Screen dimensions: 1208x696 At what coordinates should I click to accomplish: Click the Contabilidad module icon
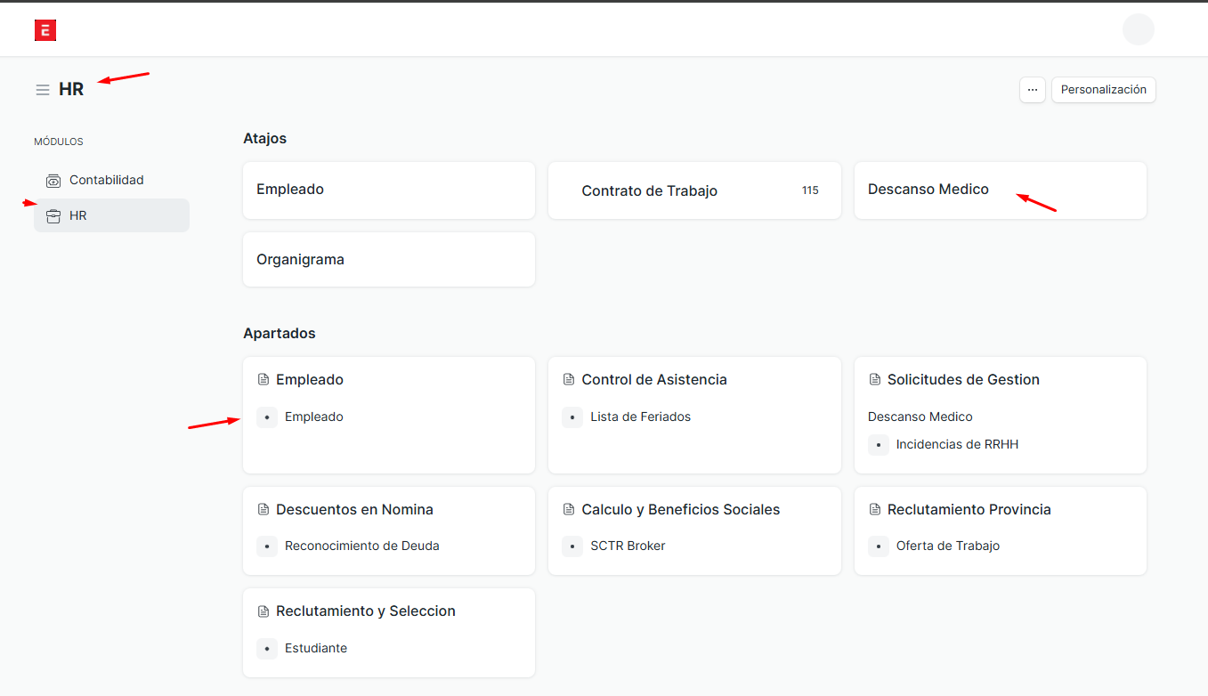click(53, 181)
